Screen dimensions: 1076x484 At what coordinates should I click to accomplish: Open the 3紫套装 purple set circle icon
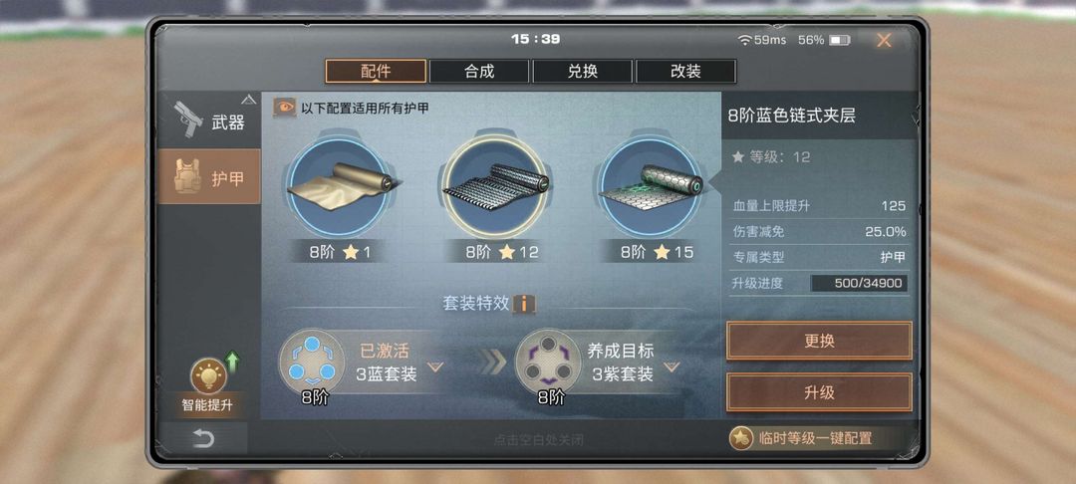tap(548, 362)
